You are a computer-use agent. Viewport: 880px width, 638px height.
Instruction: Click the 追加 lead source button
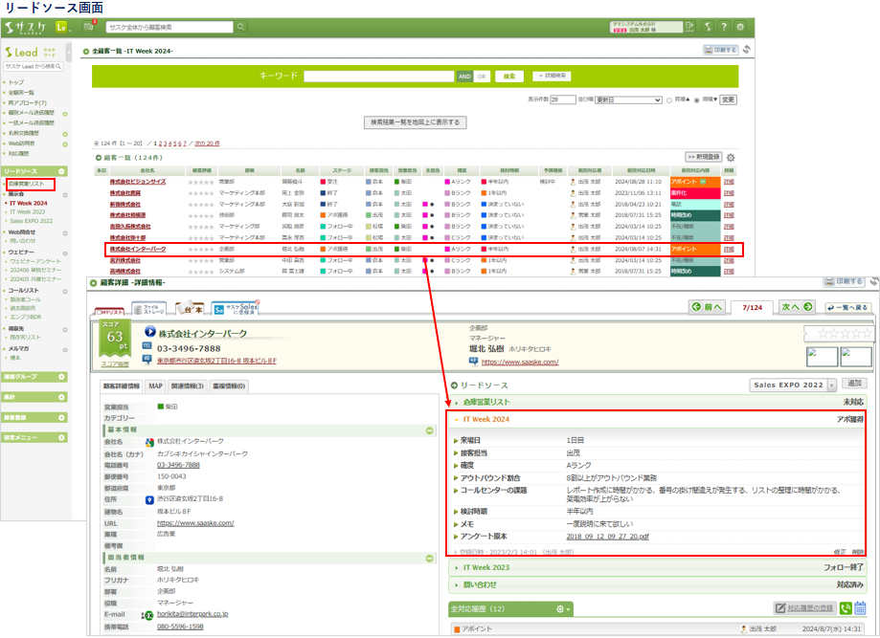(854, 384)
